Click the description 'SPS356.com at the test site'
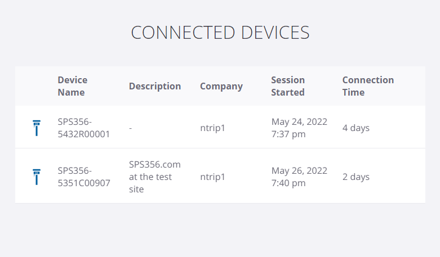 154,177
